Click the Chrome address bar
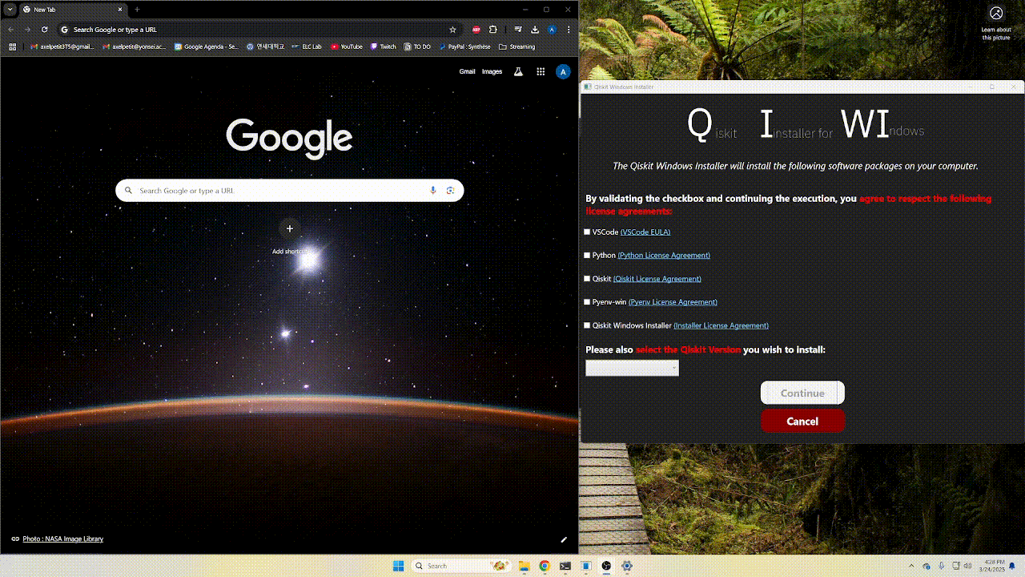The image size is (1025, 577). (x=256, y=30)
